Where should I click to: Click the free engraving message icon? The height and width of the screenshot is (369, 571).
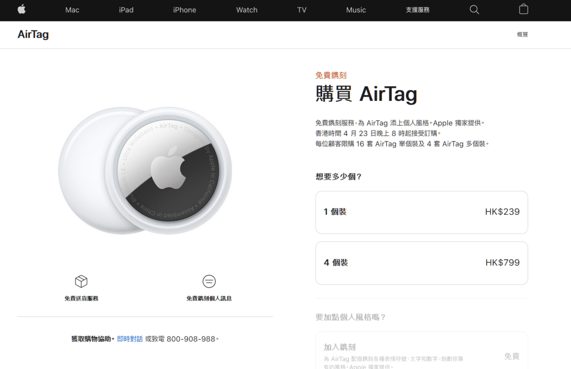click(x=209, y=281)
